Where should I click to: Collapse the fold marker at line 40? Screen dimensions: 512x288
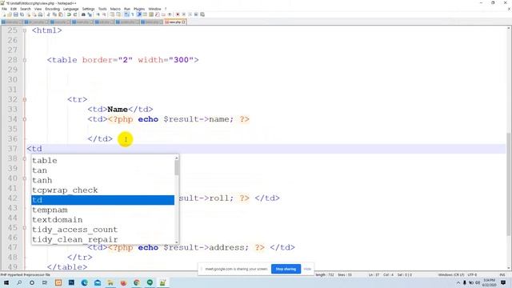[x=25, y=178]
